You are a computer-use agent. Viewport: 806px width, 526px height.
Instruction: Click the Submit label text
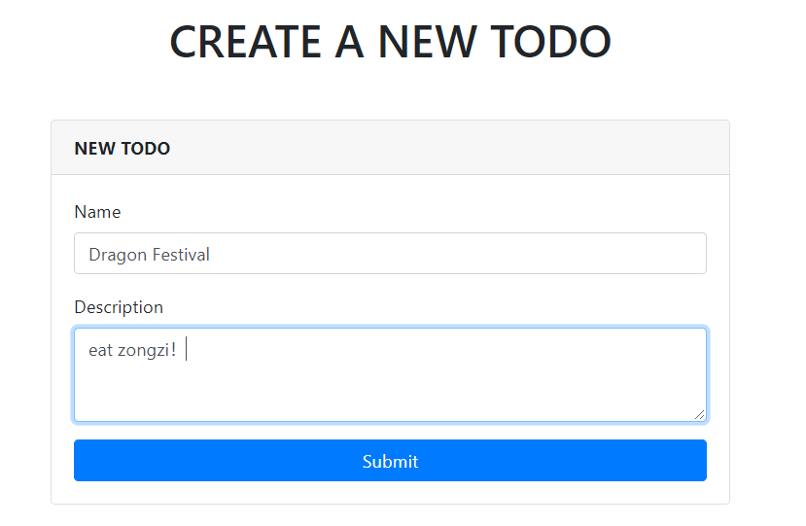[390, 461]
